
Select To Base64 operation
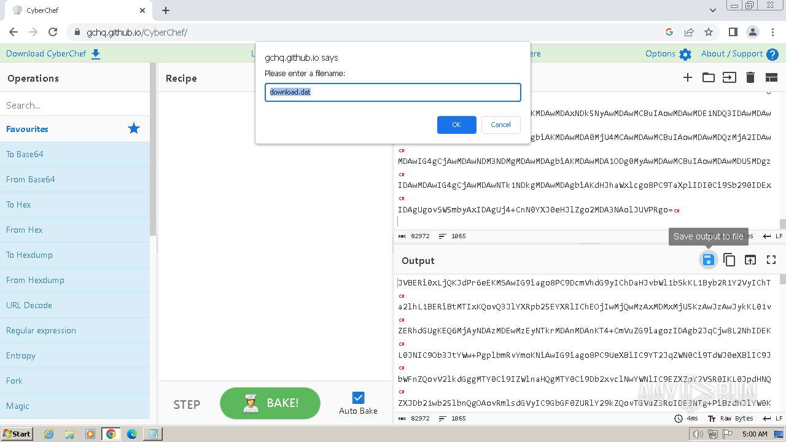coord(75,154)
